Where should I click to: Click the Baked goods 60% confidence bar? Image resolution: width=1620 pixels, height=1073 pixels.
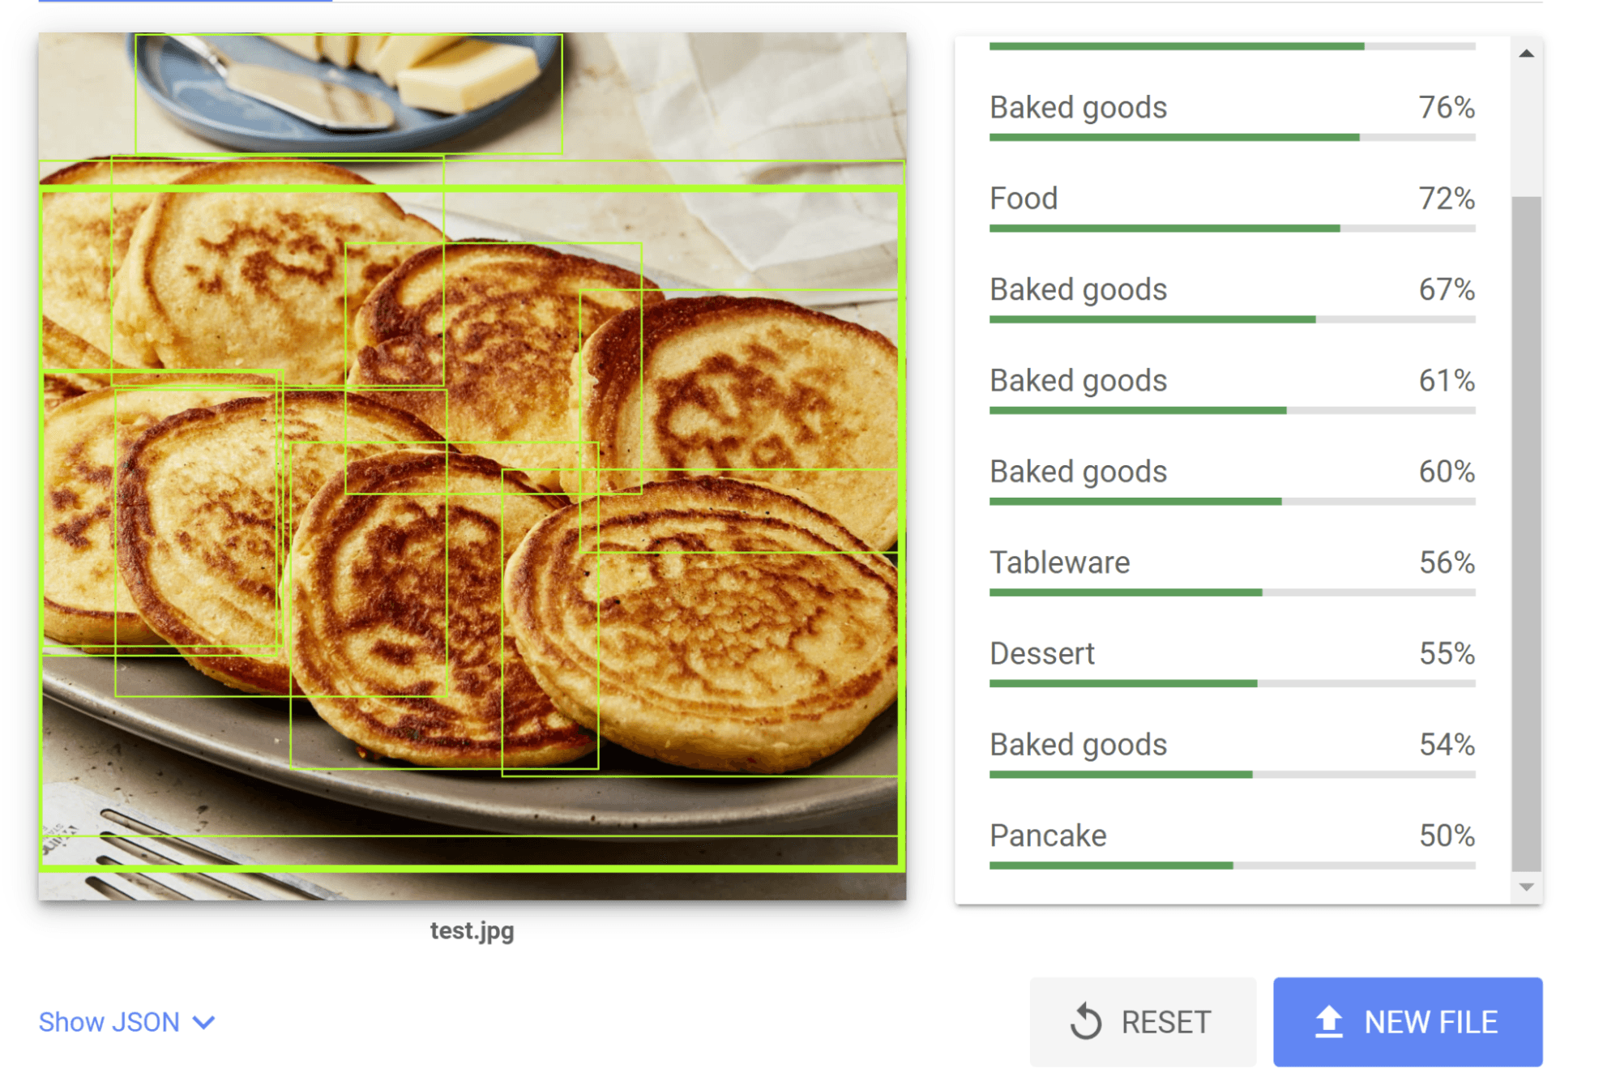[x=1231, y=502]
